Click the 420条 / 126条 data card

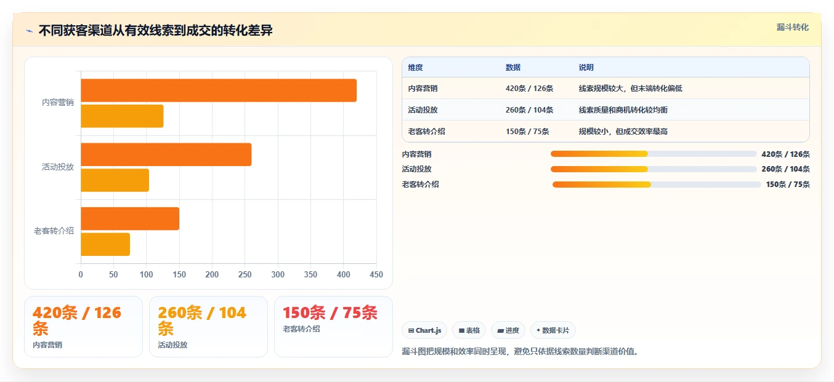[83, 327]
